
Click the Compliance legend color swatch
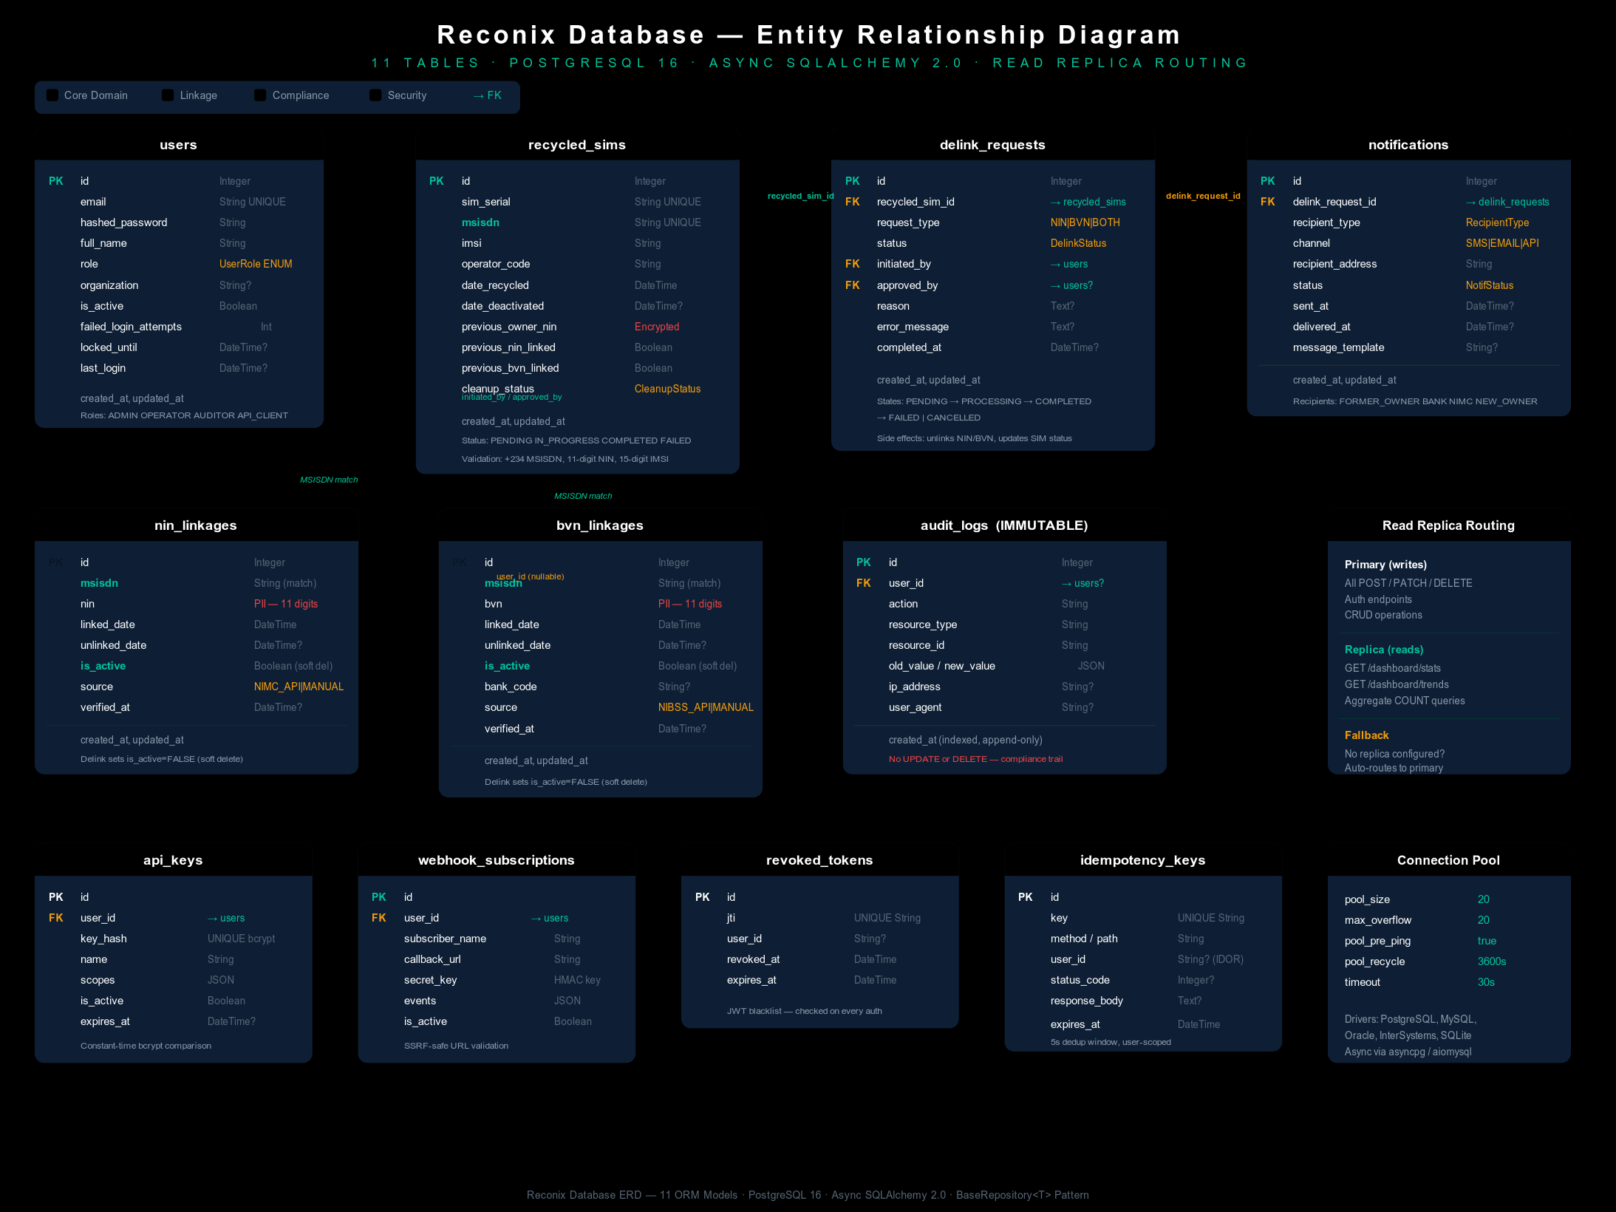259,95
